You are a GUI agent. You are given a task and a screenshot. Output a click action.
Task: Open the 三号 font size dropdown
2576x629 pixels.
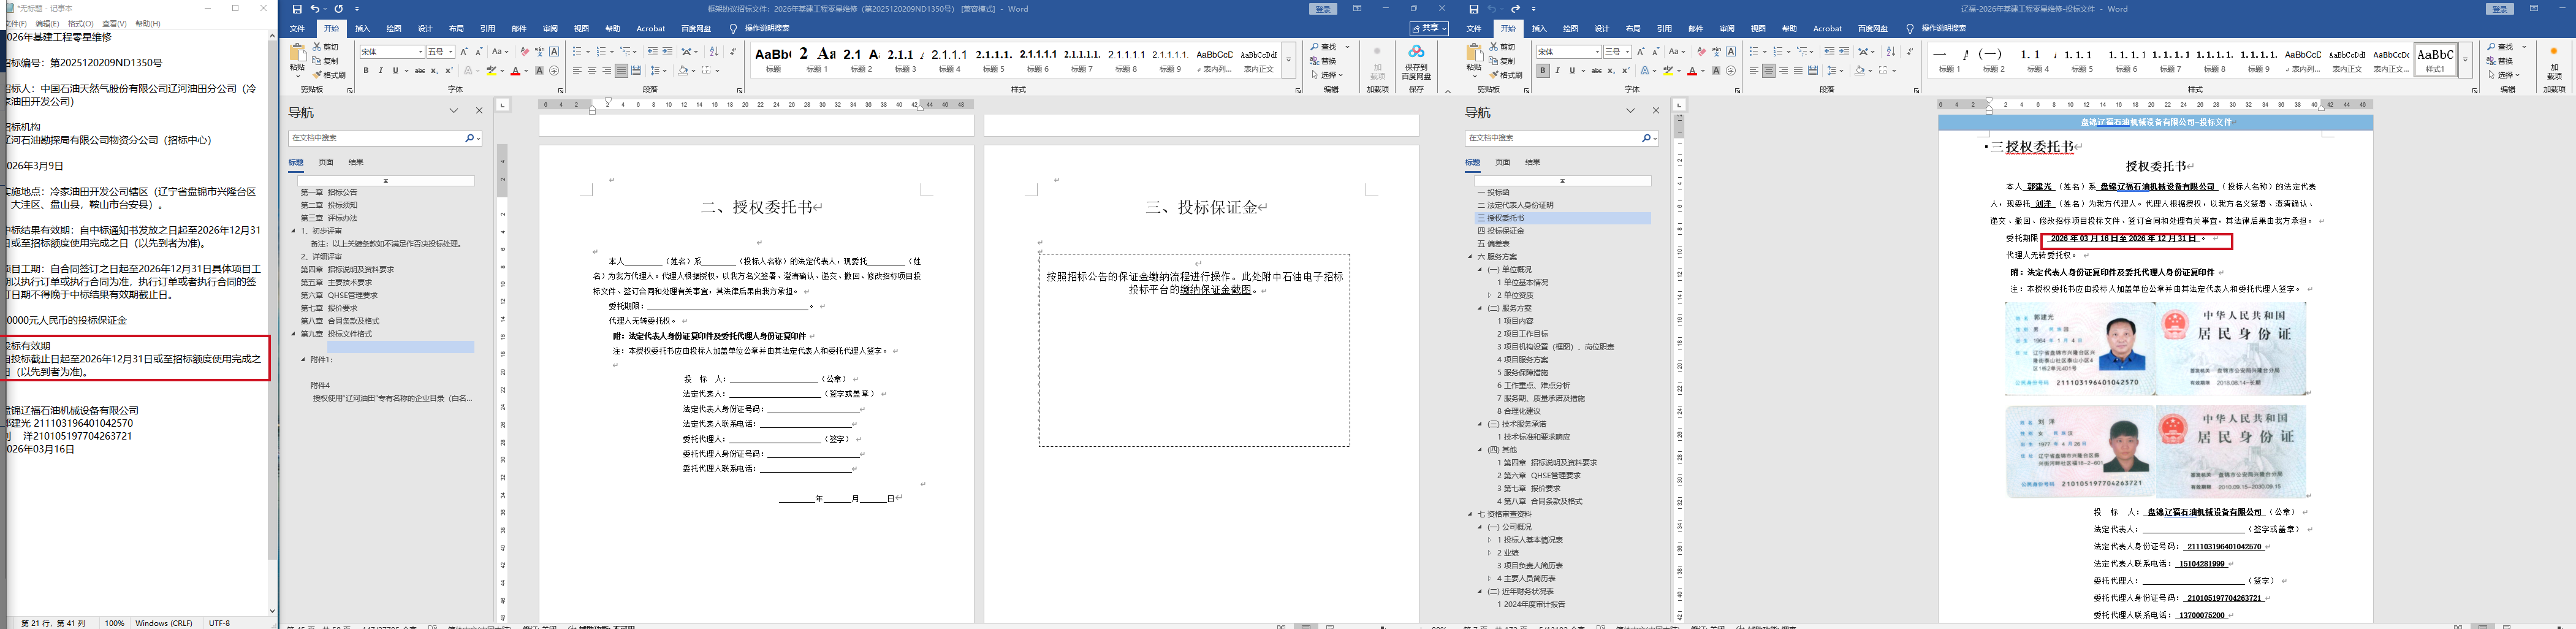click(x=1628, y=52)
